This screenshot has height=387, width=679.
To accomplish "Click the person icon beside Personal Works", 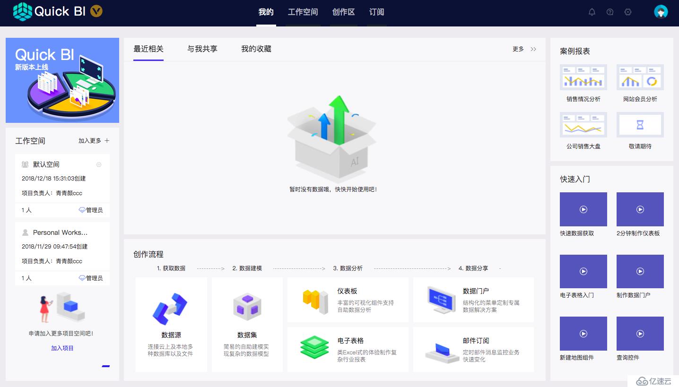I will tap(25, 232).
